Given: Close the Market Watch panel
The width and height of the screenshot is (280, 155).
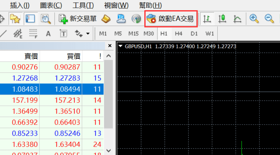Looking at the screenshot, I should (x=110, y=46).
